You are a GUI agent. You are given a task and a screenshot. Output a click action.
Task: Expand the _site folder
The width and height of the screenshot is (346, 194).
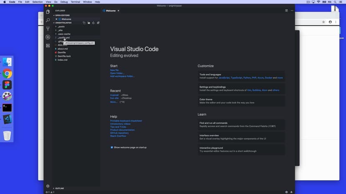(61, 30)
